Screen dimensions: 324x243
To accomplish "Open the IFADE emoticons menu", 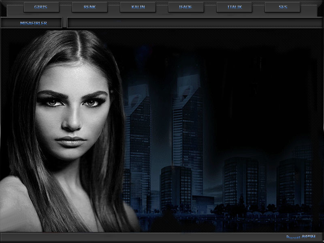I will (x=186, y=7).
